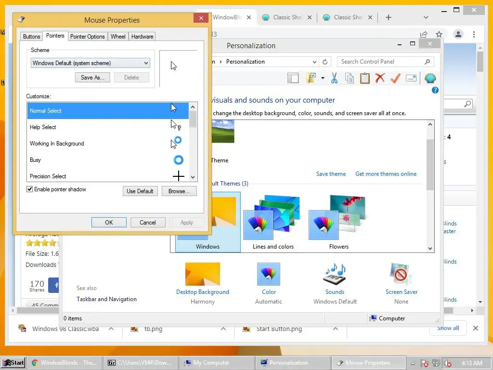The width and height of the screenshot is (493, 370).
Task: Click the Browse... button
Action: [x=179, y=191]
